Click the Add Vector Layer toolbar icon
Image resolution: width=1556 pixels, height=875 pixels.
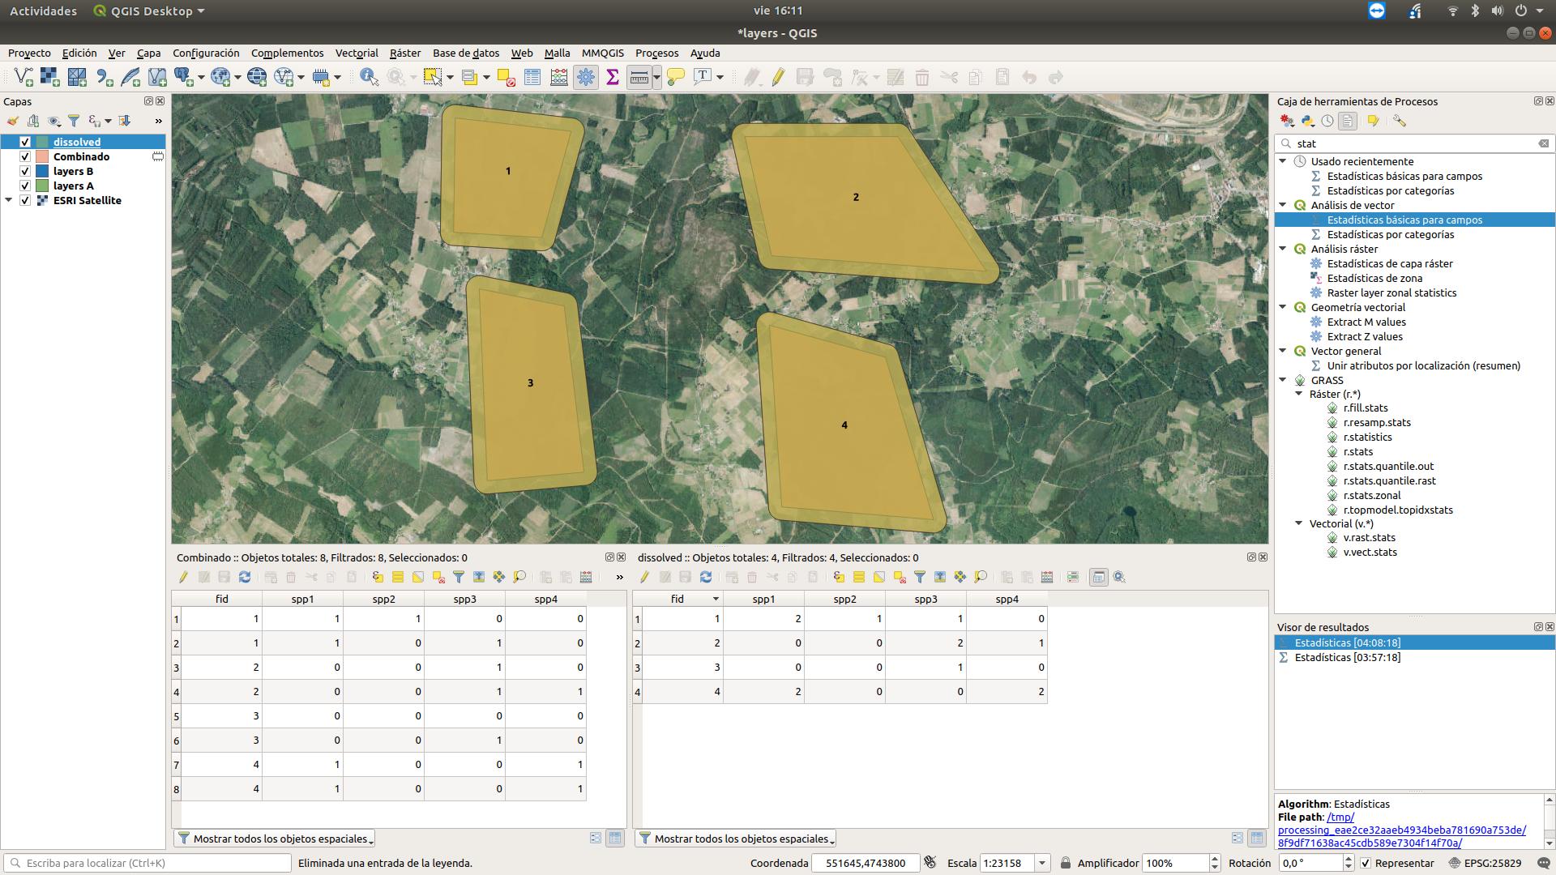tap(24, 77)
